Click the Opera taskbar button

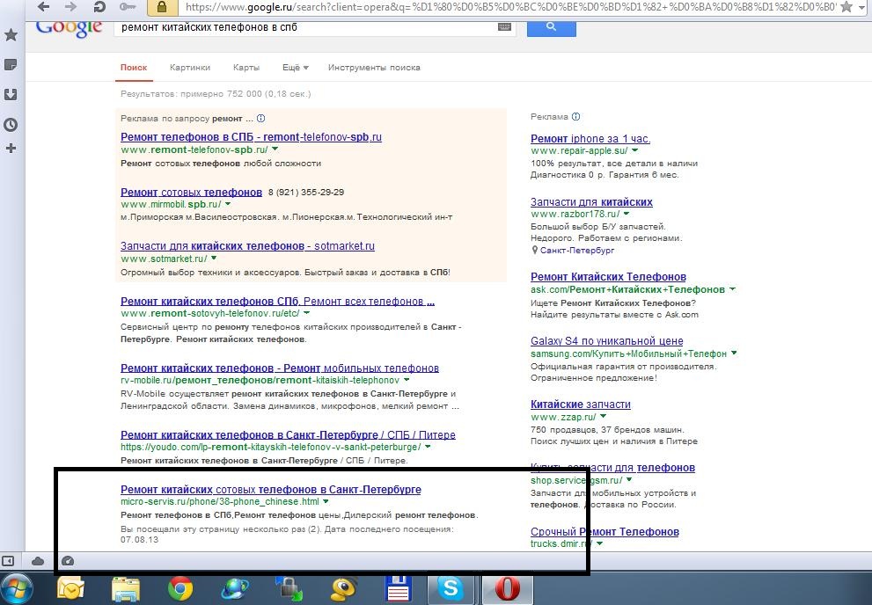(x=507, y=589)
